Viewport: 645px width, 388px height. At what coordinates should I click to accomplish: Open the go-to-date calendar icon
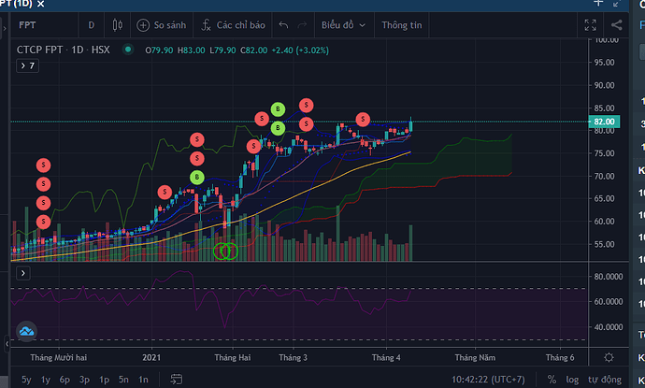[175, 379]
